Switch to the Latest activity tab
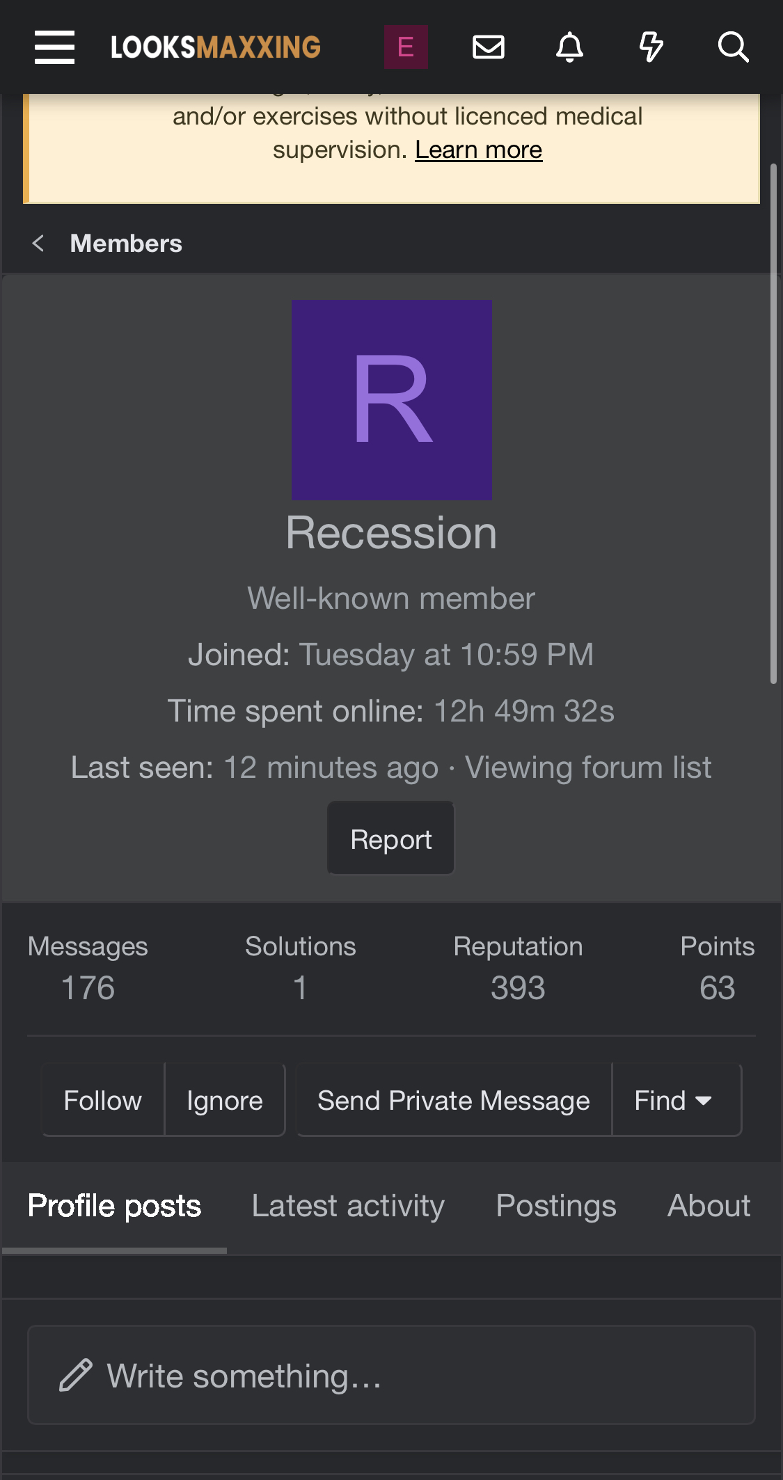 click(348, 1206)
